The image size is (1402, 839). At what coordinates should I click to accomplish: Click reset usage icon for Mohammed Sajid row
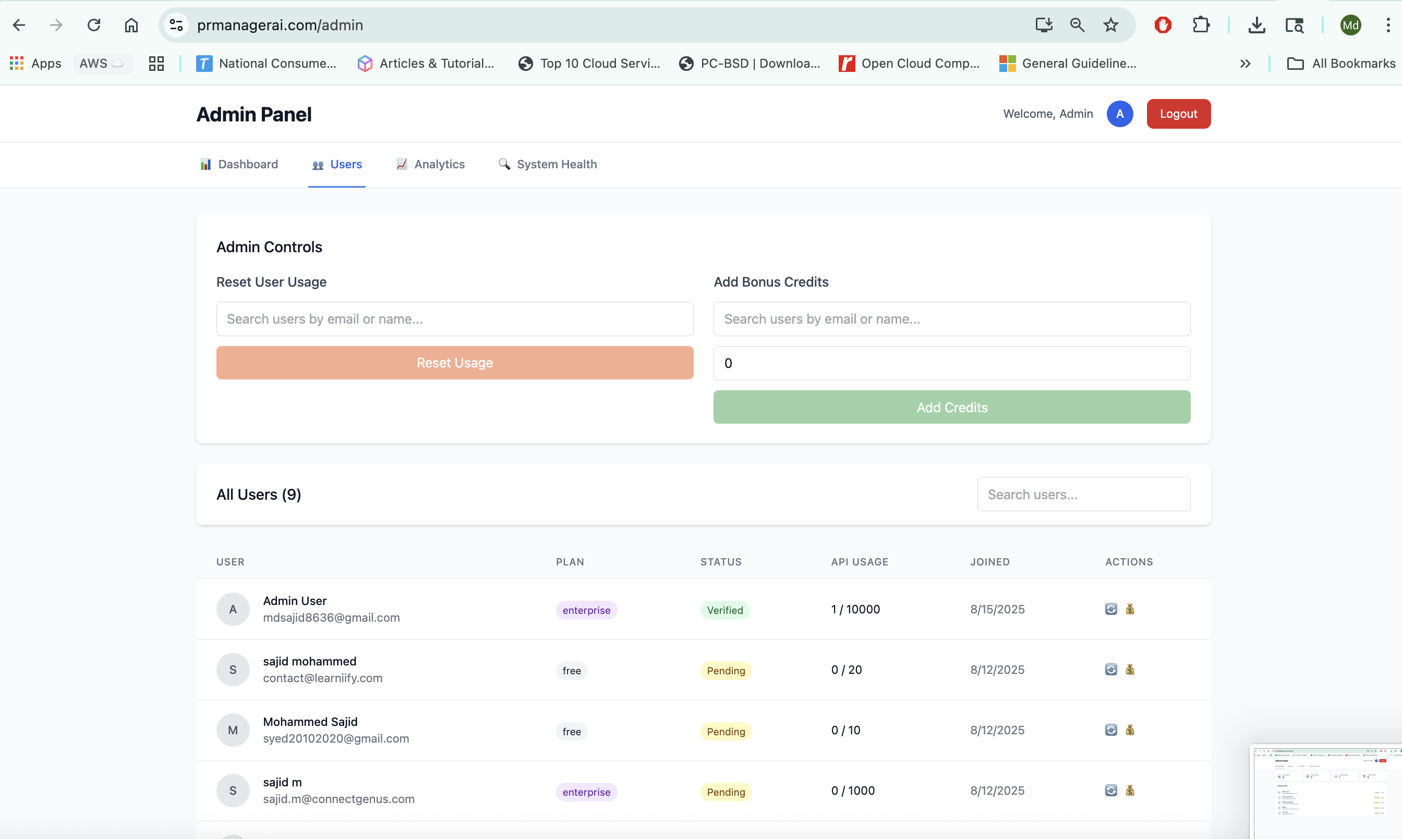tap(1110, 730)
